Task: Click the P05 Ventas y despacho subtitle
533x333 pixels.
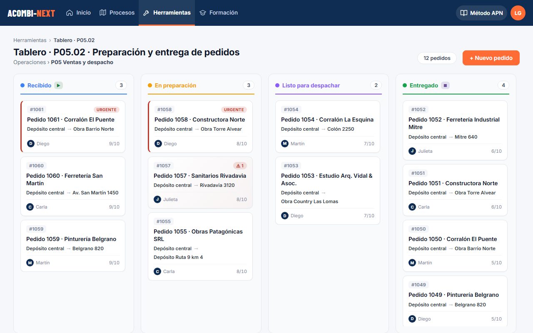Action: click(x=82, y=62)
